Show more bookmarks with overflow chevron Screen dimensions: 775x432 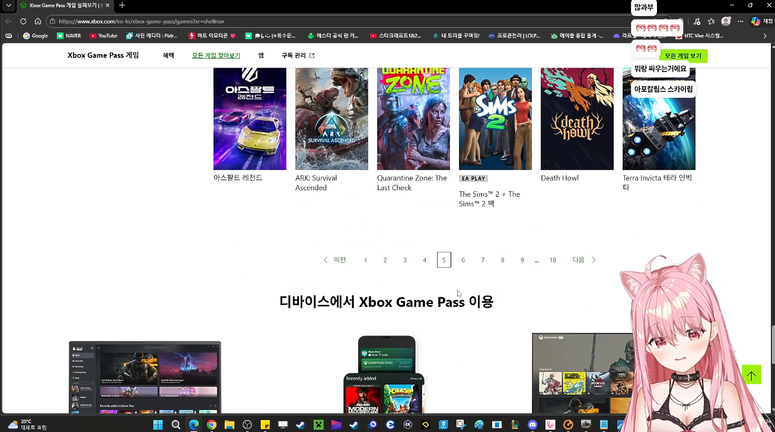[765, 36]
